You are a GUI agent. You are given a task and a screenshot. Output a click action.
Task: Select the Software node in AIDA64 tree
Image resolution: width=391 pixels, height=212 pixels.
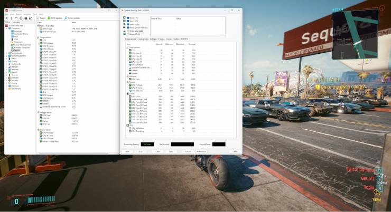tap(13, 78)
